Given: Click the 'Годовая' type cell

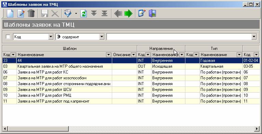Looking at the screenshot, I should [221, 61].
